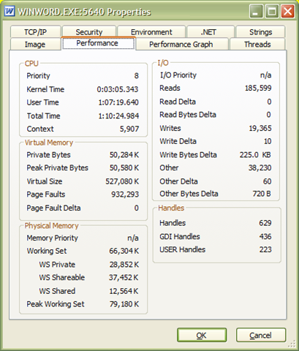Click the resize grip at window corner
The image size is (299, 351).
tap(292, 344)
